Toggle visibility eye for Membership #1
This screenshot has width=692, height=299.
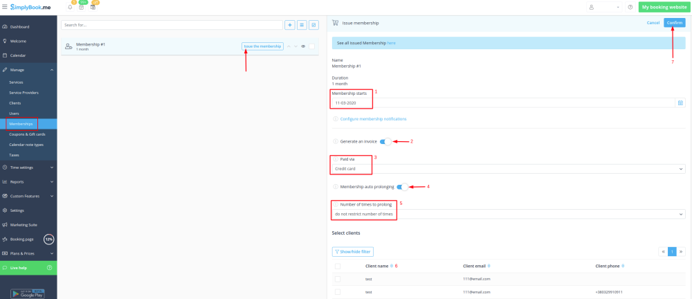(x=303, y=46)
